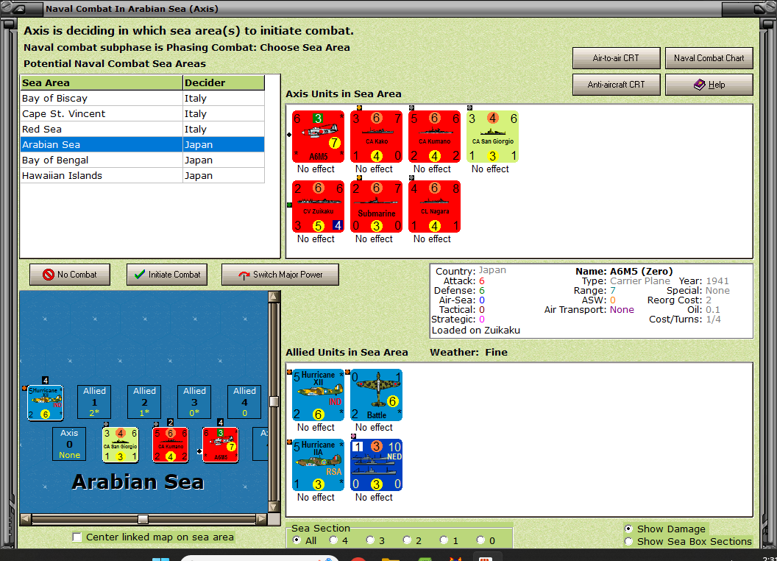Click the Sea Area column header

[102, 83]
